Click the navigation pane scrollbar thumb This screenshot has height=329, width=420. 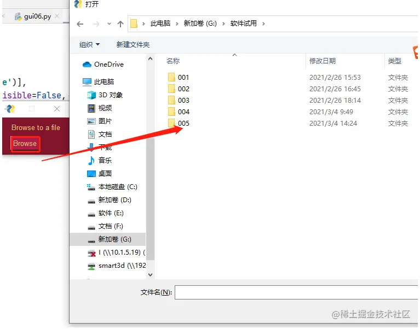(x=150, y=198)
